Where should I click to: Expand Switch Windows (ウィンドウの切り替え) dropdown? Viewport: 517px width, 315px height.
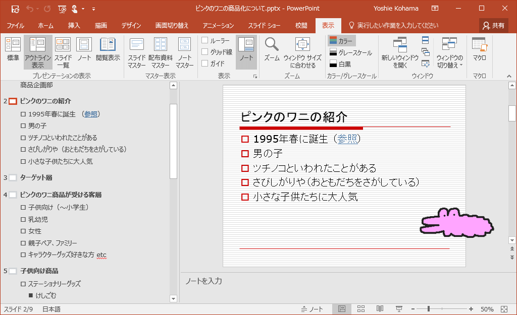(449, 51)
